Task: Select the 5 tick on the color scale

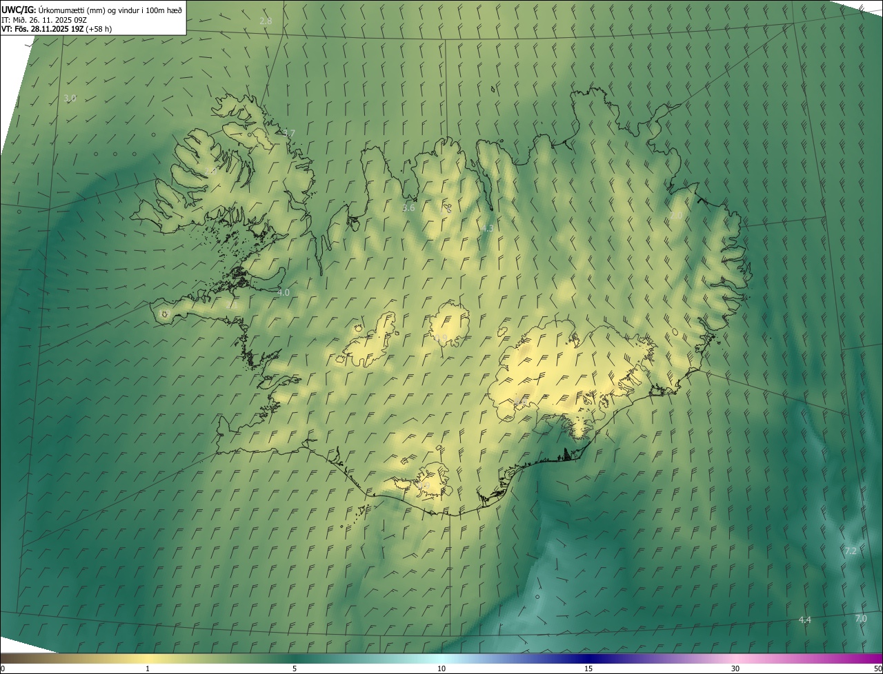Action: pyautogui.click(x=295, y=668)
